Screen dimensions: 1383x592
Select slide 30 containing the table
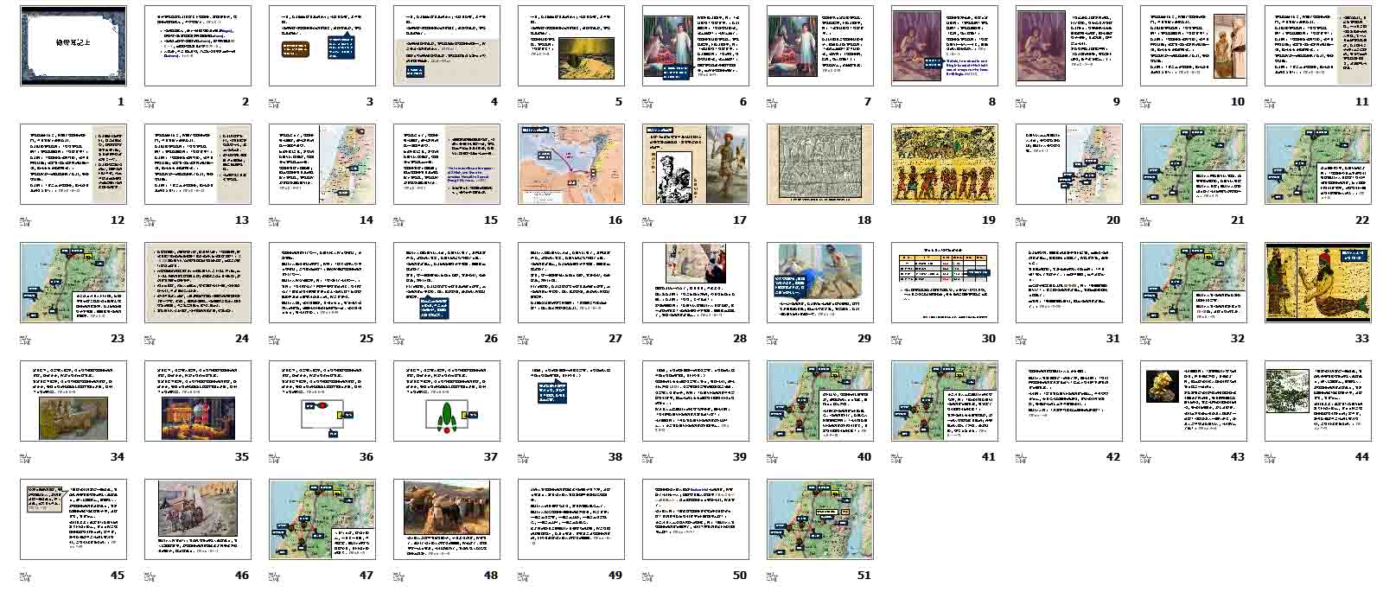click(944, 283)
